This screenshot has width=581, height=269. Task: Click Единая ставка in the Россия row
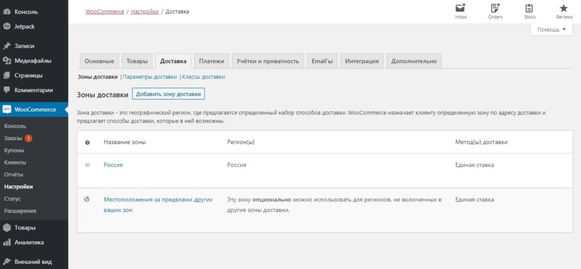click(x=474, y=165)
